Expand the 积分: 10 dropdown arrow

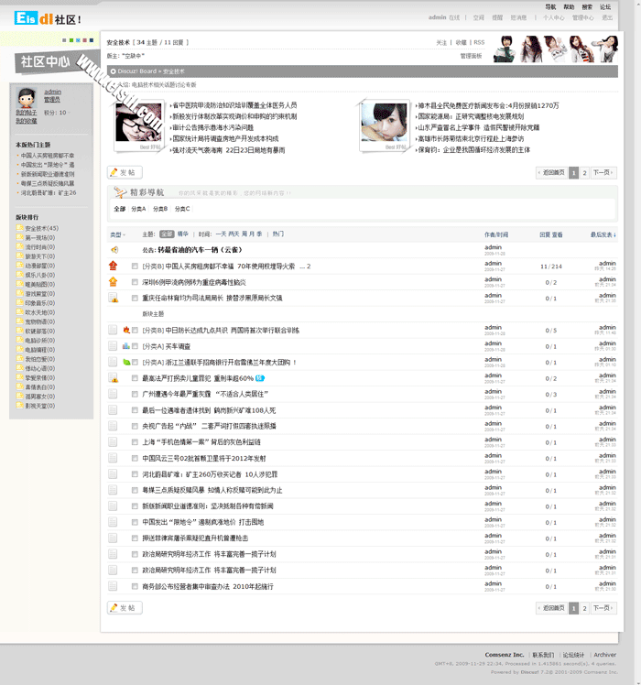[x=69, y=113]
